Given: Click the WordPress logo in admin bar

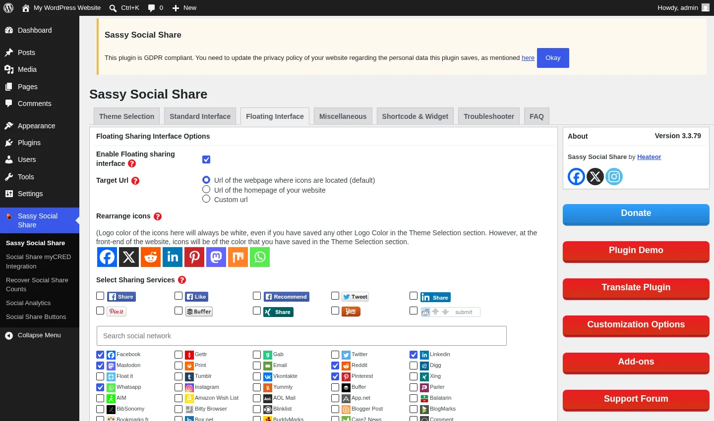Looking at the screenshot, I should (8, 8).
